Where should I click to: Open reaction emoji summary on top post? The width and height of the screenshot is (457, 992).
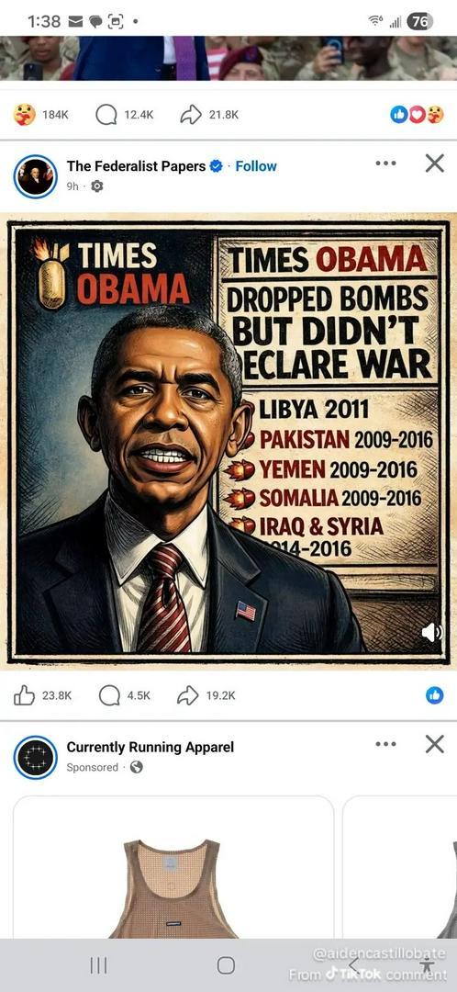coord(418,115)
